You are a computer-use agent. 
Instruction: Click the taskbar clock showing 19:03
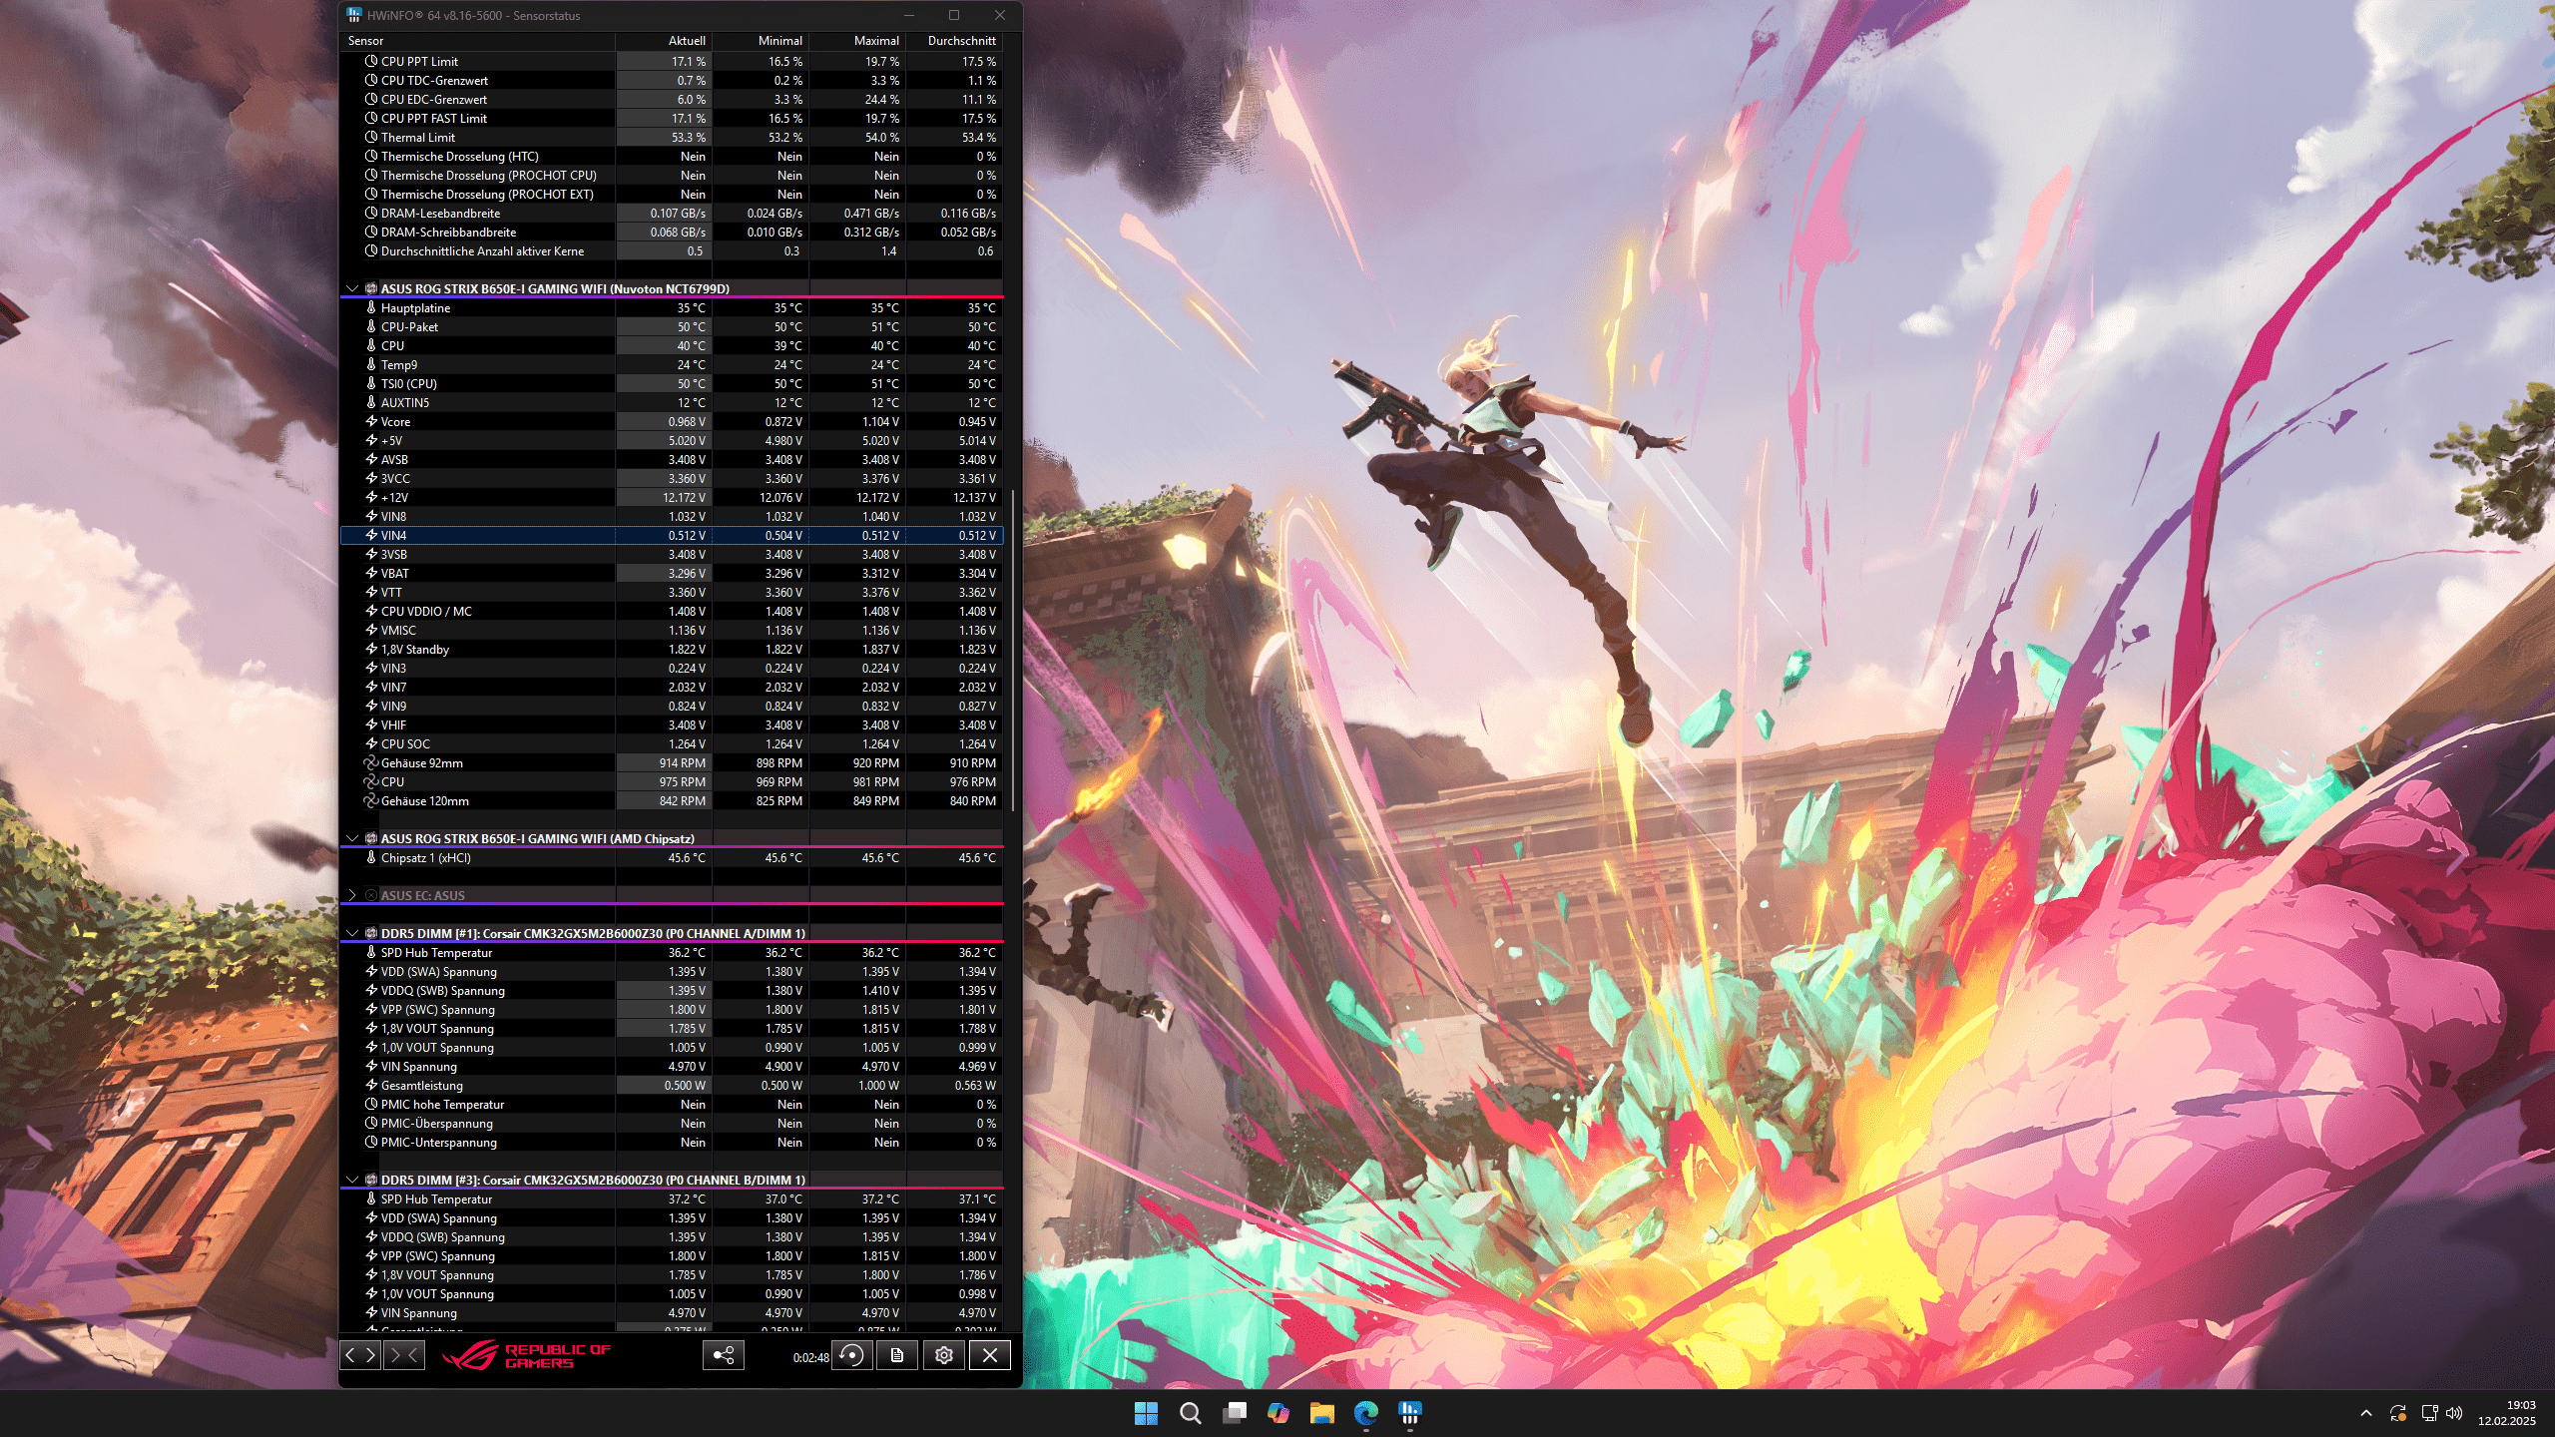(2507, 1413)
